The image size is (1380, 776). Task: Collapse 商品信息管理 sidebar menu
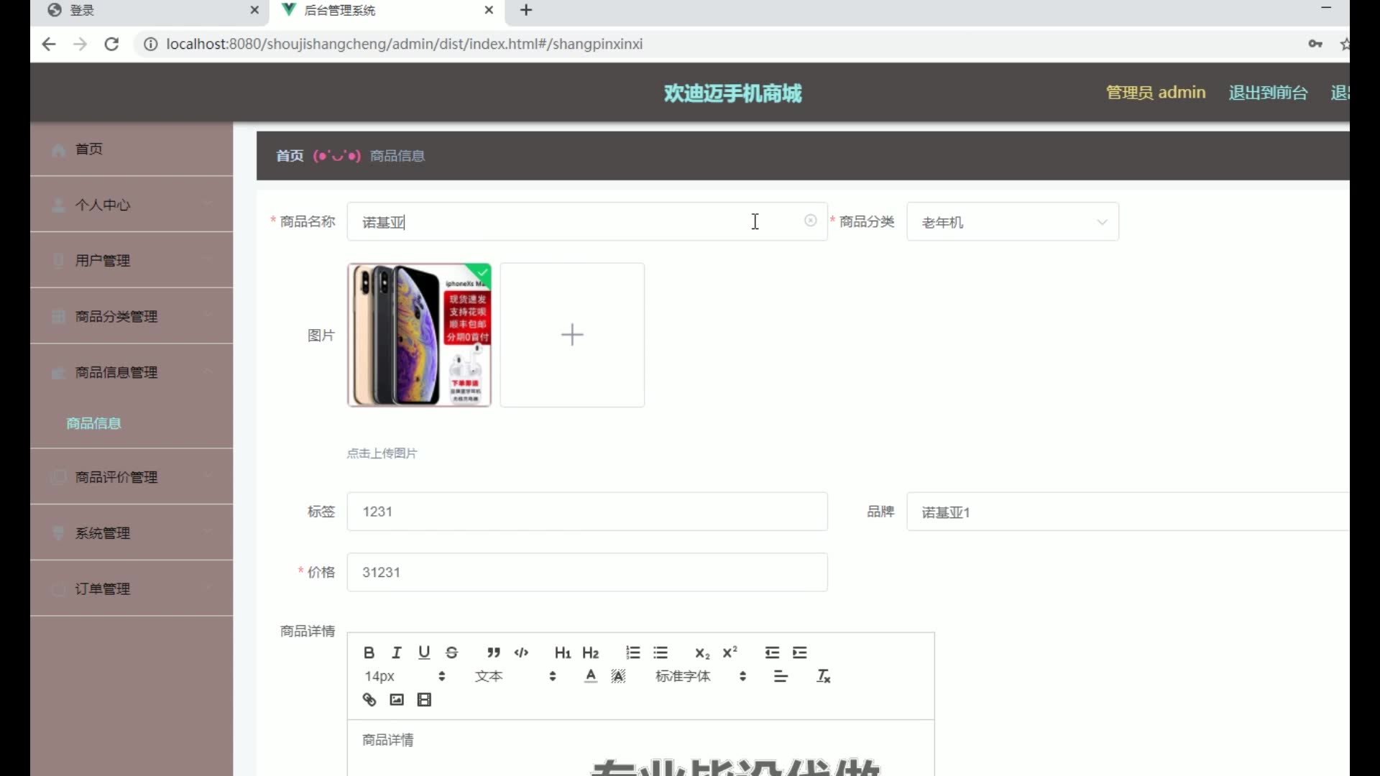coord(132,372)
